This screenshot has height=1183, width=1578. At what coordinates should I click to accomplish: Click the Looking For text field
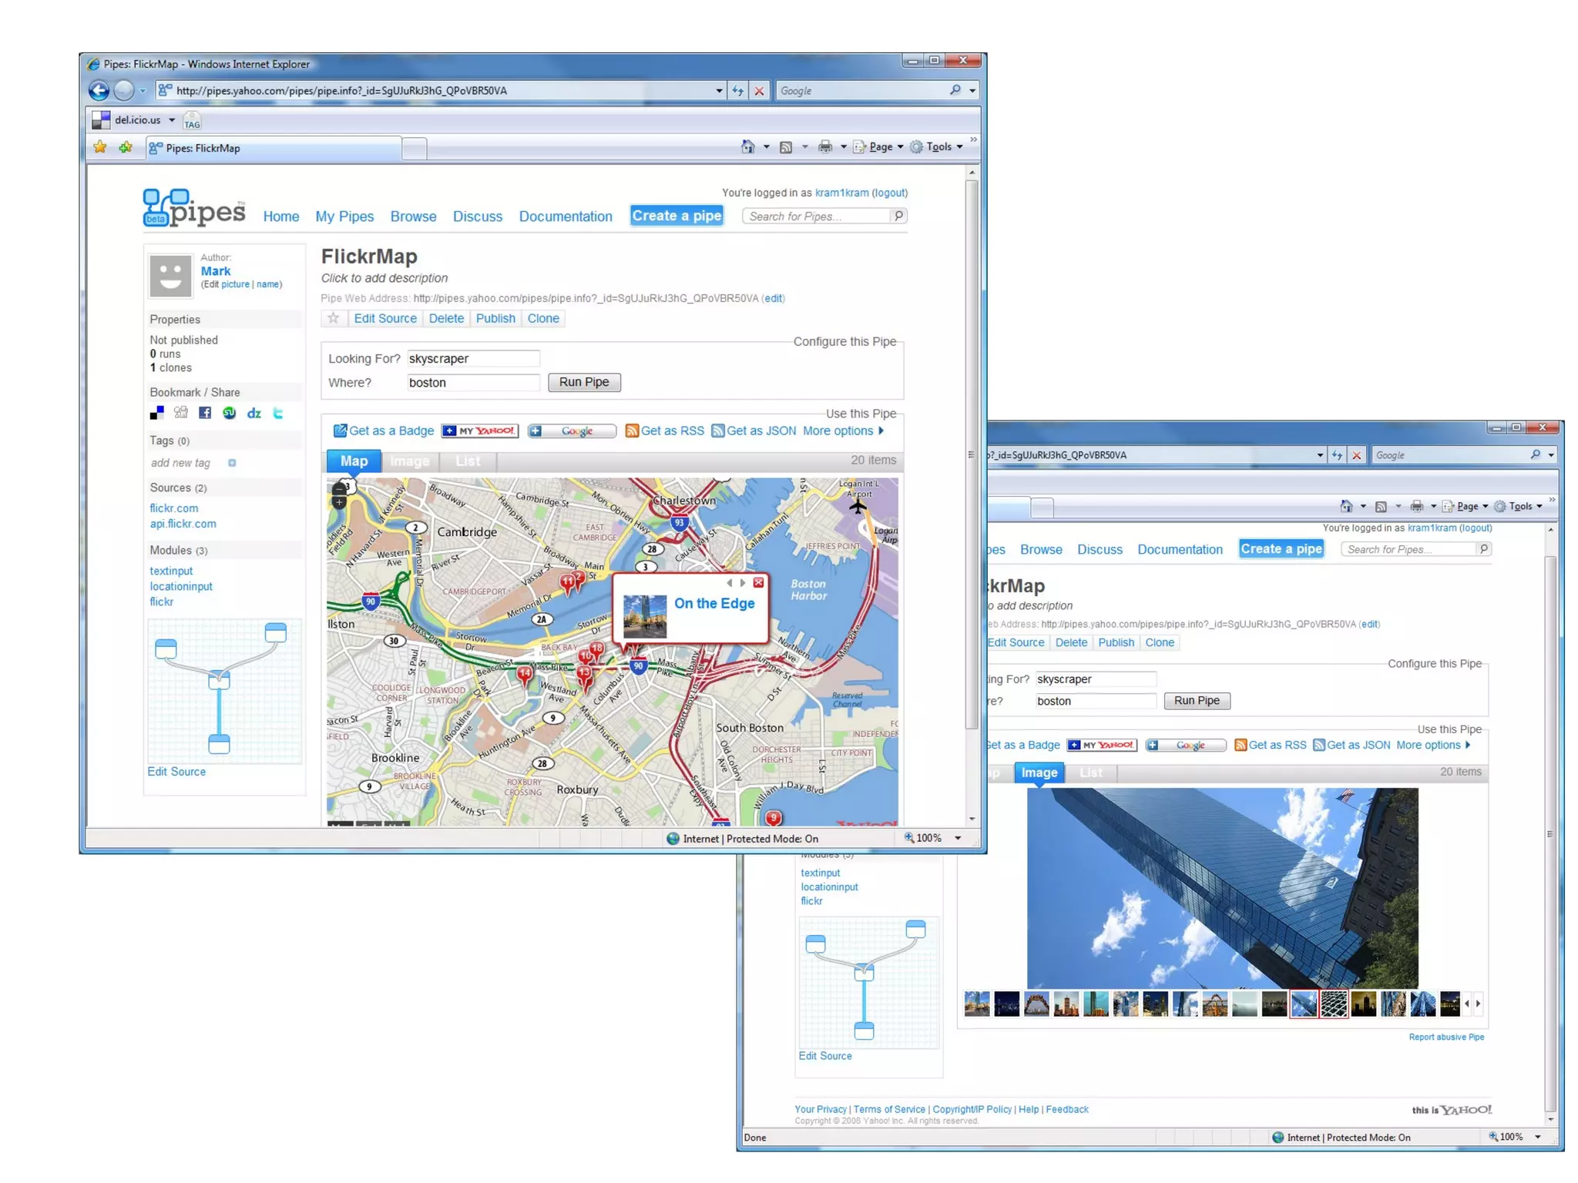click(x=473, y=359)
